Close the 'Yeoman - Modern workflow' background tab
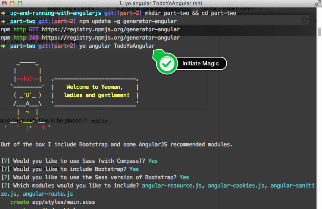This screenshot has height=209, width=322. click(261, 8)
